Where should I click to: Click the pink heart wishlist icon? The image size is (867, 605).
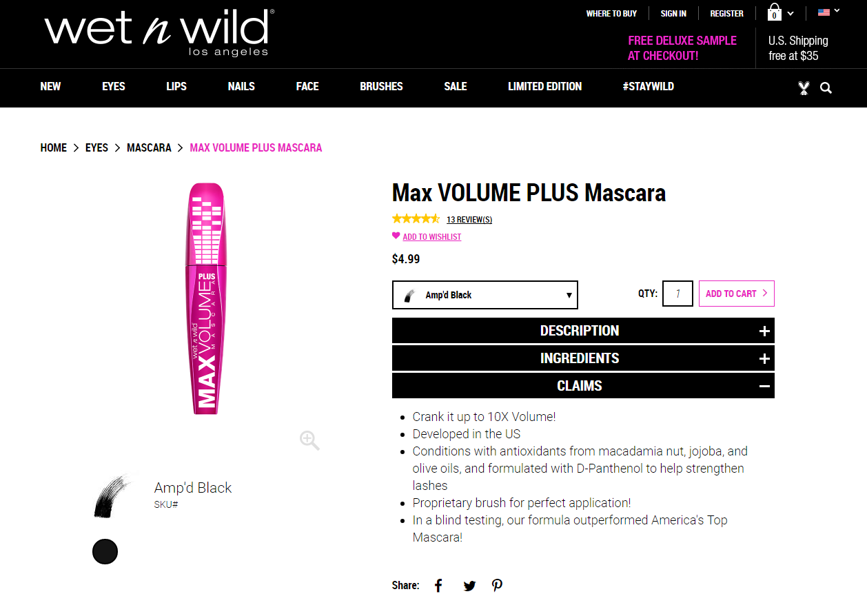[396, 236]
